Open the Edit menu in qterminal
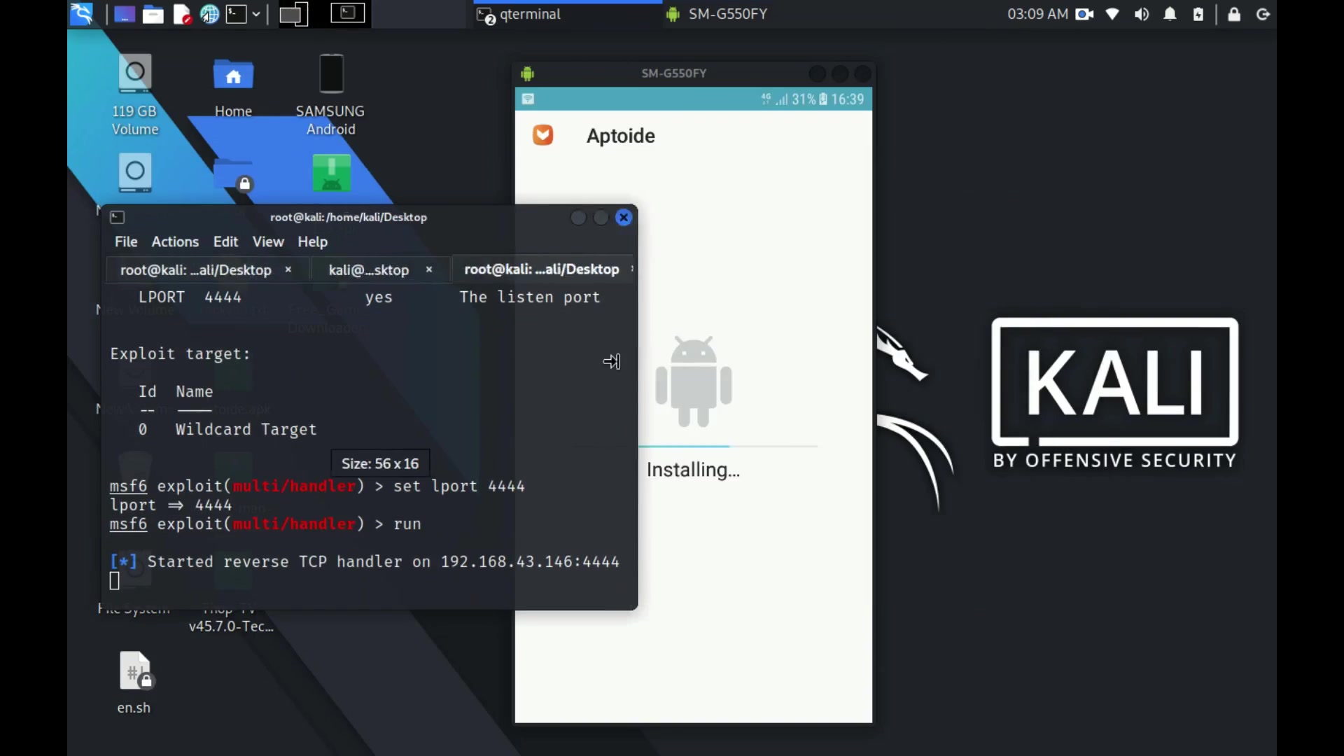 pyautogui.click(x=225, y=241)
